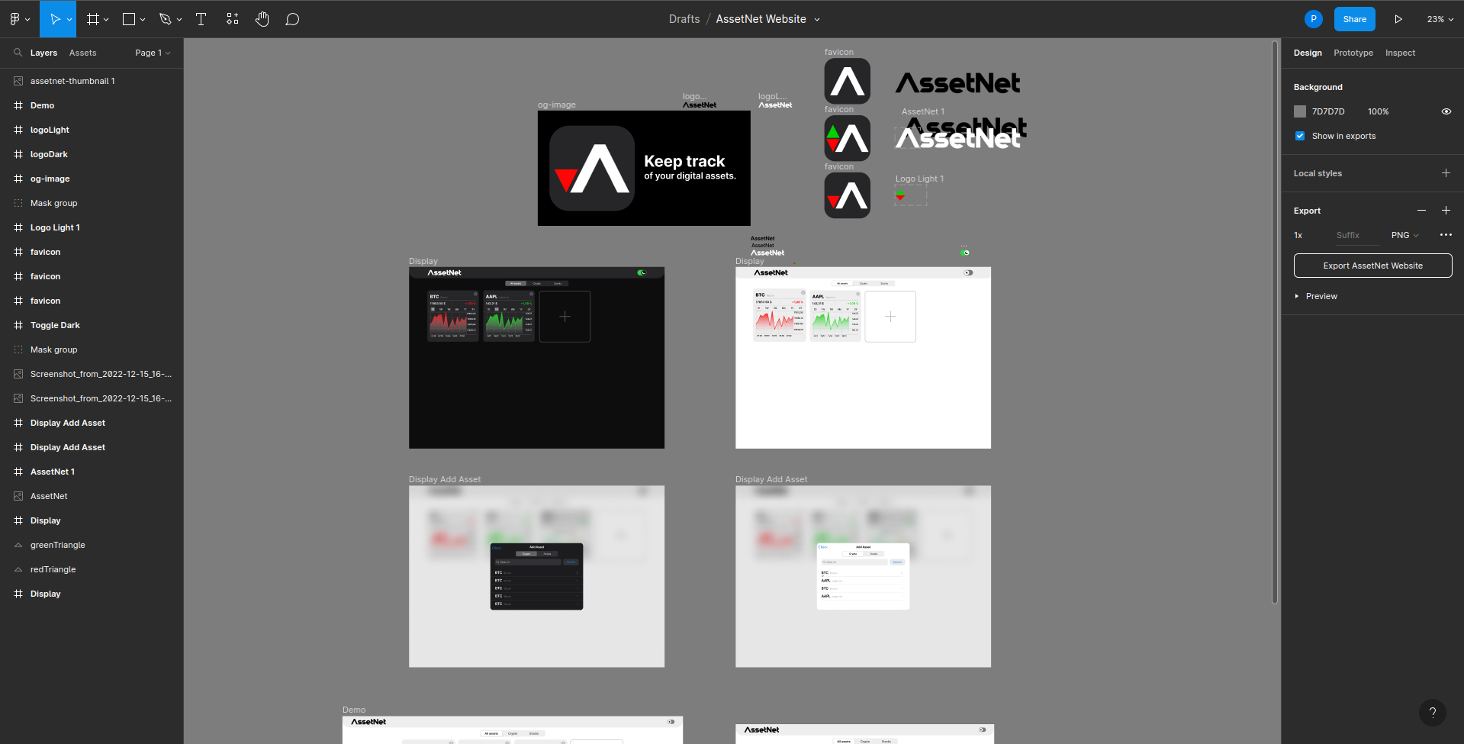Click the background color swatch 7D7D7D
This screenshot has width=1464, height=744.
click(1300, 111)
